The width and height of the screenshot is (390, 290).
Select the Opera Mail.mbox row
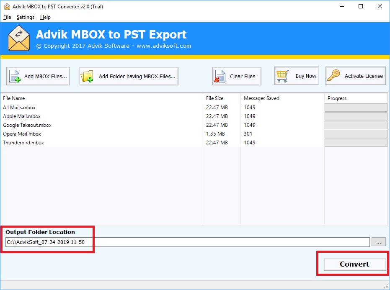tap(194, 133)
